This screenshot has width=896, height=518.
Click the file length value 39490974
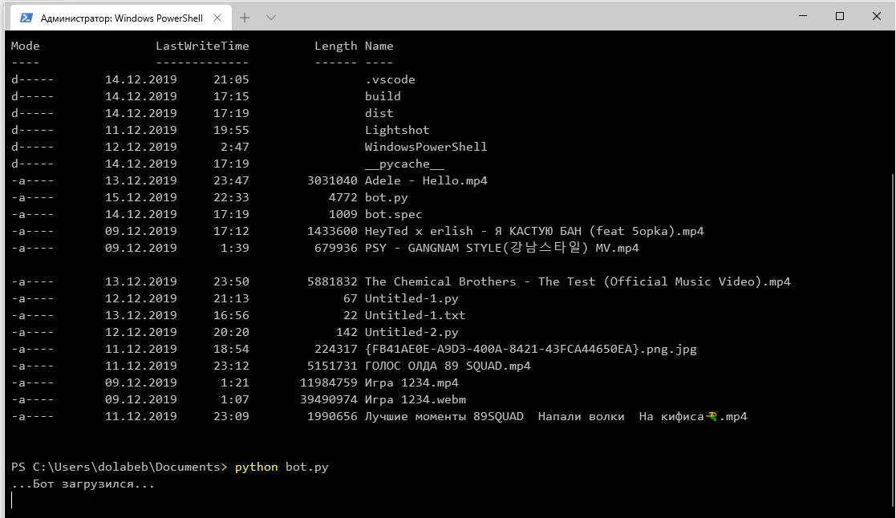coord(329,399)
